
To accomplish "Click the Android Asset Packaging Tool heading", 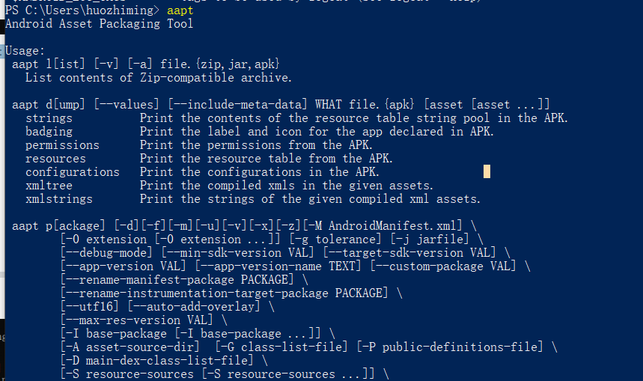I will (99, 24).
